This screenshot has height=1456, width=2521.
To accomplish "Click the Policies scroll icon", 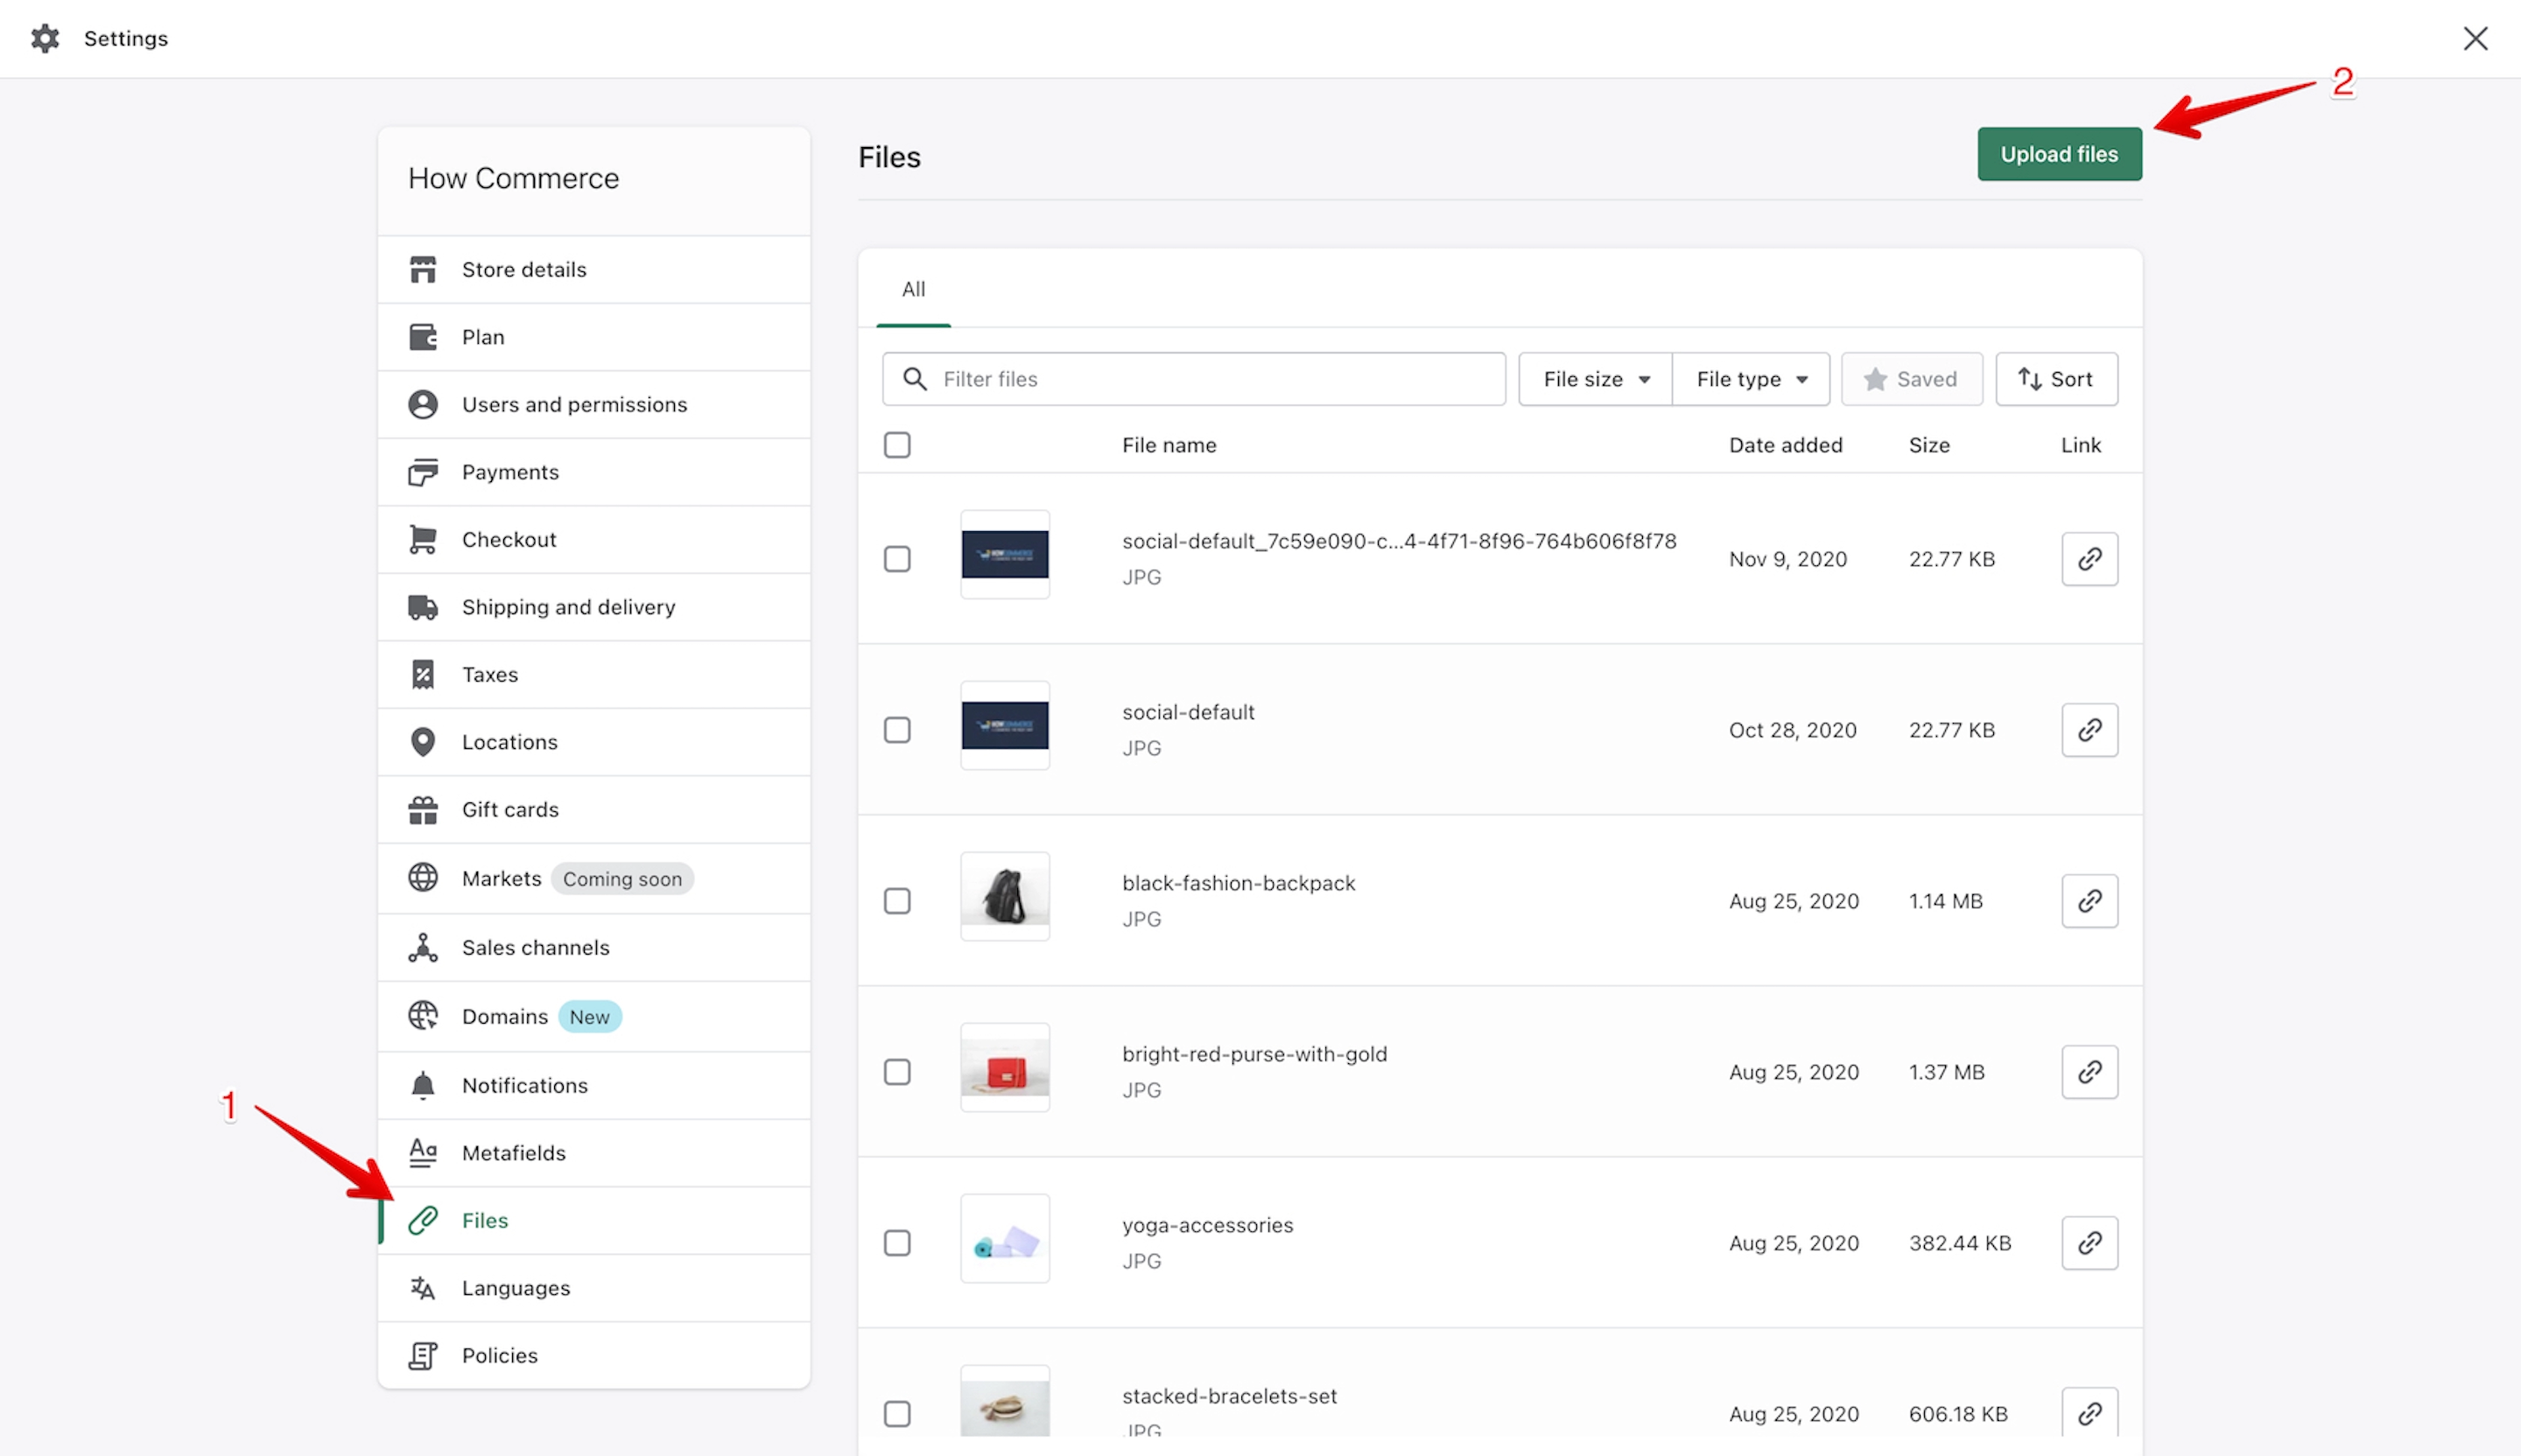I will point(423,1355).
